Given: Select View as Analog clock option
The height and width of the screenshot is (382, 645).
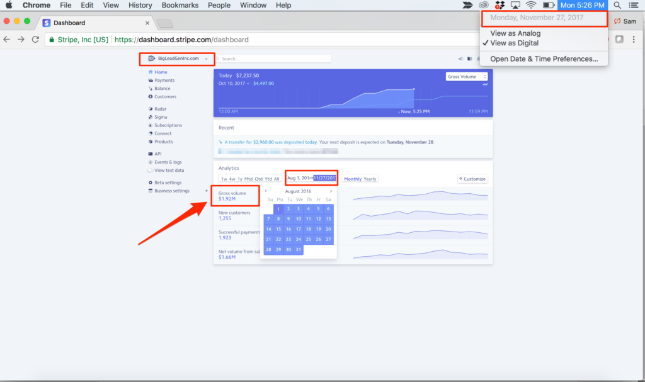Looking at the screenshot, I should coord(515,33).
